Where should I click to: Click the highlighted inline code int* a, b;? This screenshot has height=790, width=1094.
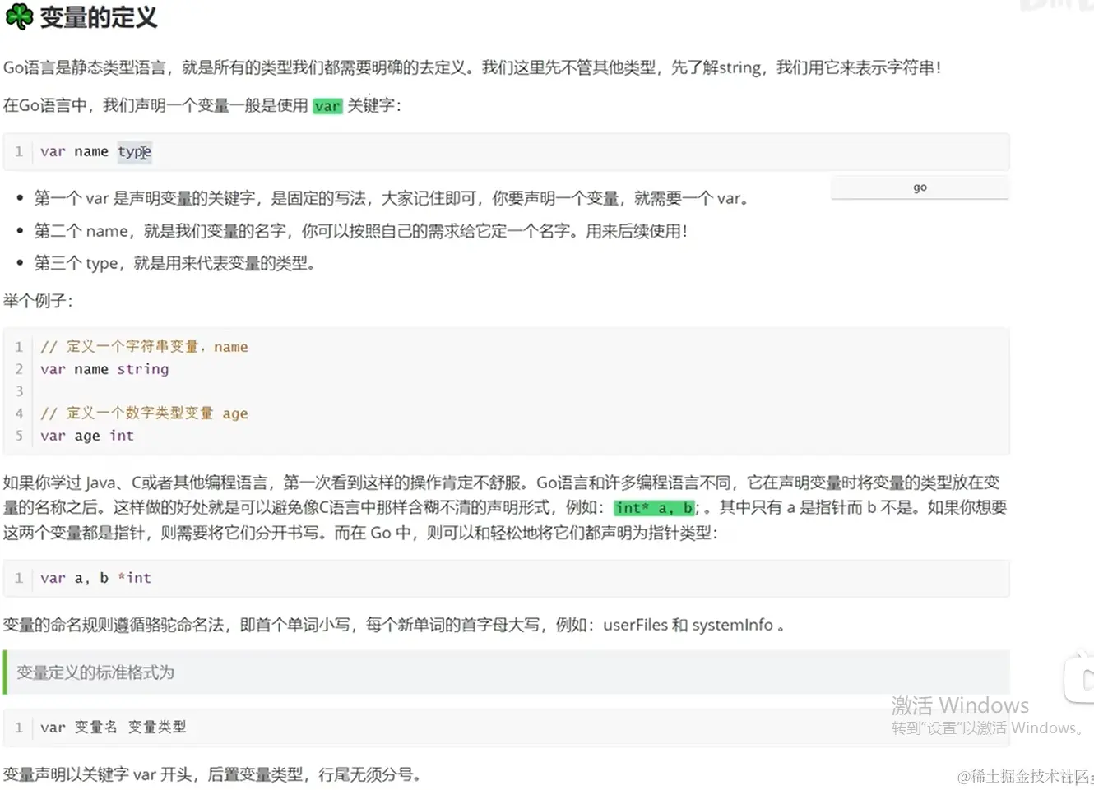(x=656, y=508)
